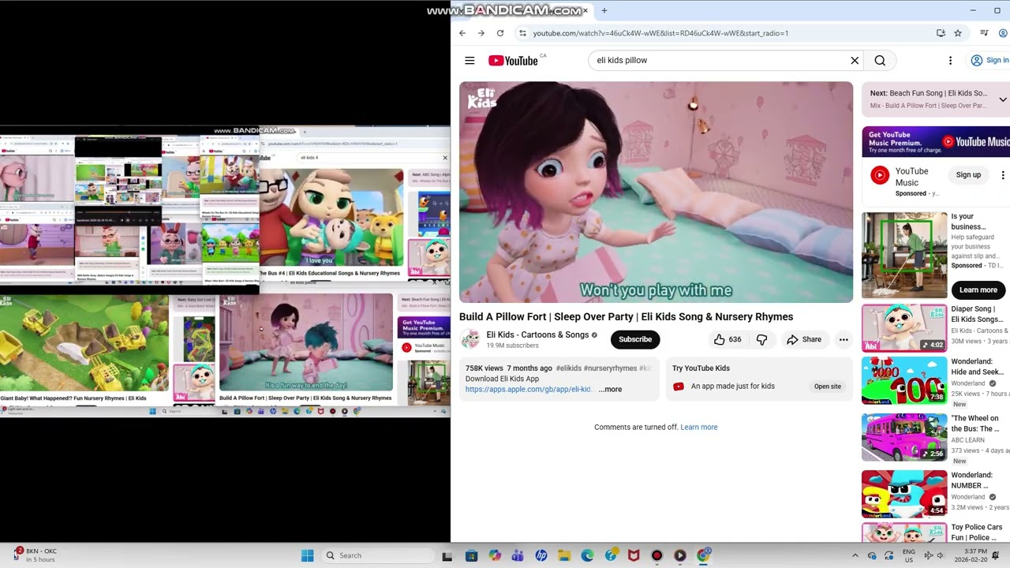Screen dimensions: 1010x568
Task: Click Sign in on YouTube
Action: pyautogui.click(x=989, y=61)
